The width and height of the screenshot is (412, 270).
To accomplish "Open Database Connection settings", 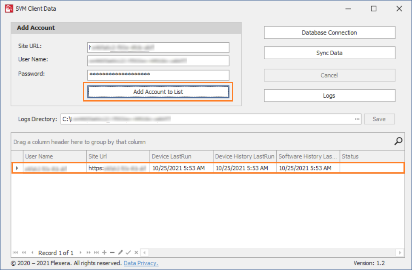I will [x=329, y=33].
